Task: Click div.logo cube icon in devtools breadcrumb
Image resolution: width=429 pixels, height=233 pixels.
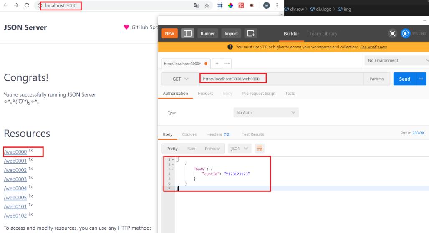Action: (312, 9)
